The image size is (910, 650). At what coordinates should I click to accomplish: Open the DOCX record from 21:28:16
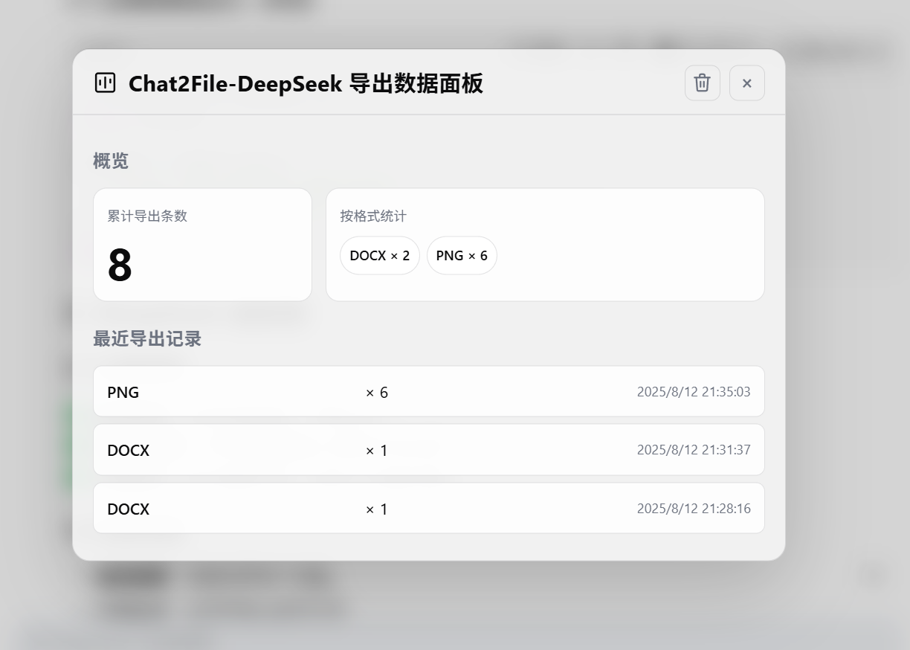click(x=429, y=509)
